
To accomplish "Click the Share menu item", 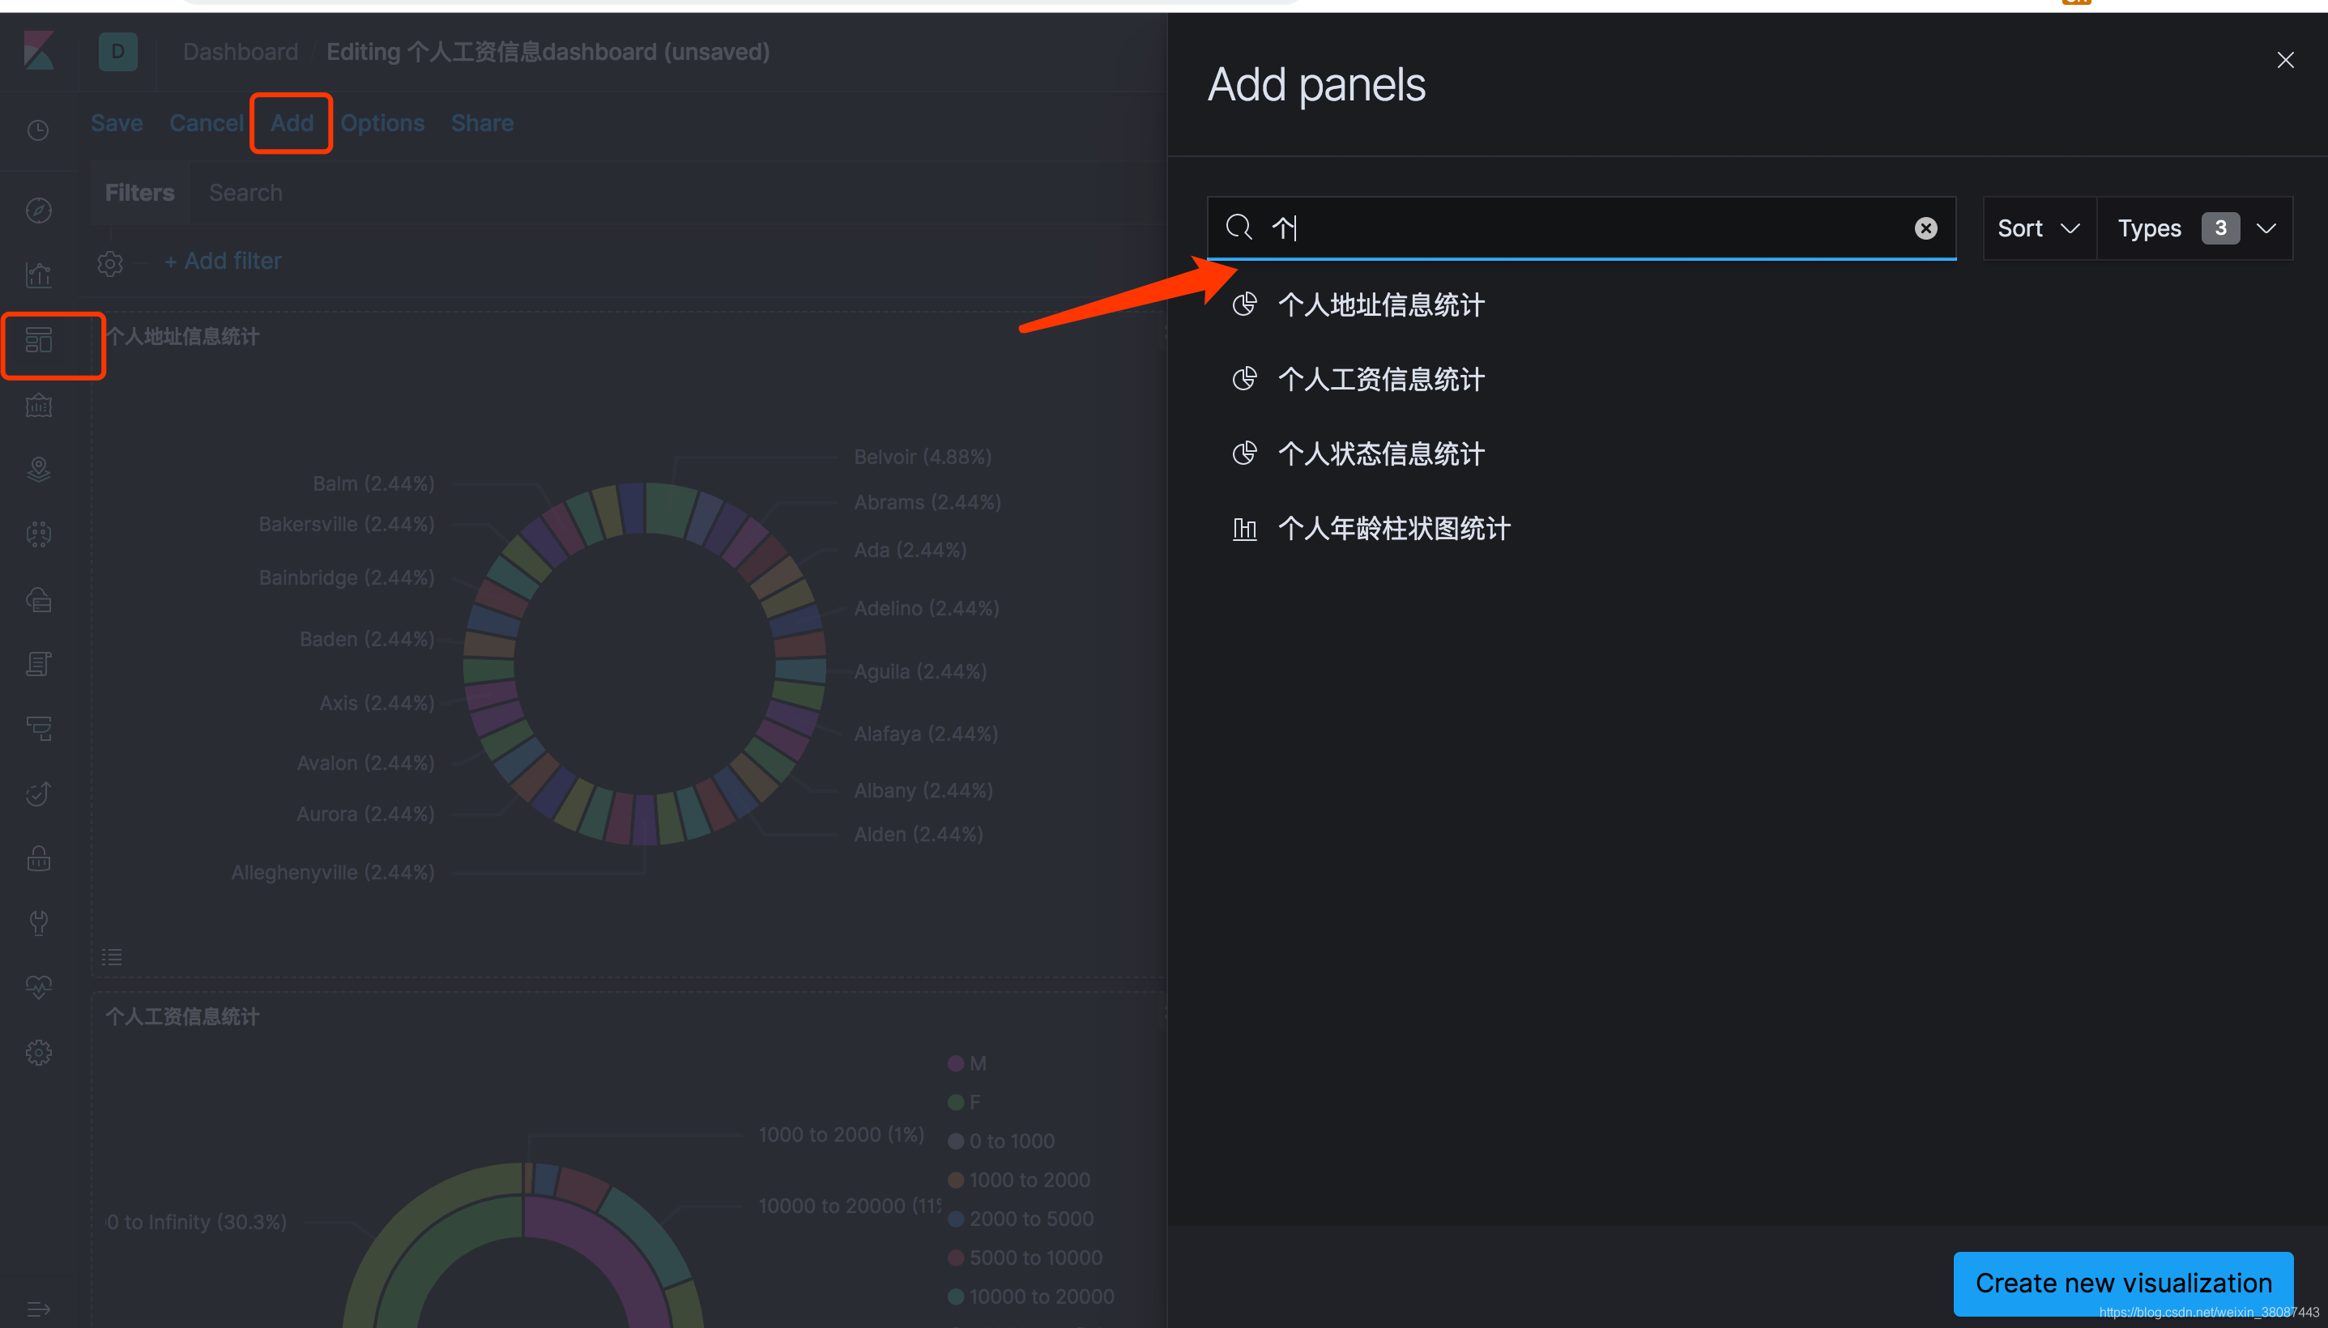I will coord(482,123).
